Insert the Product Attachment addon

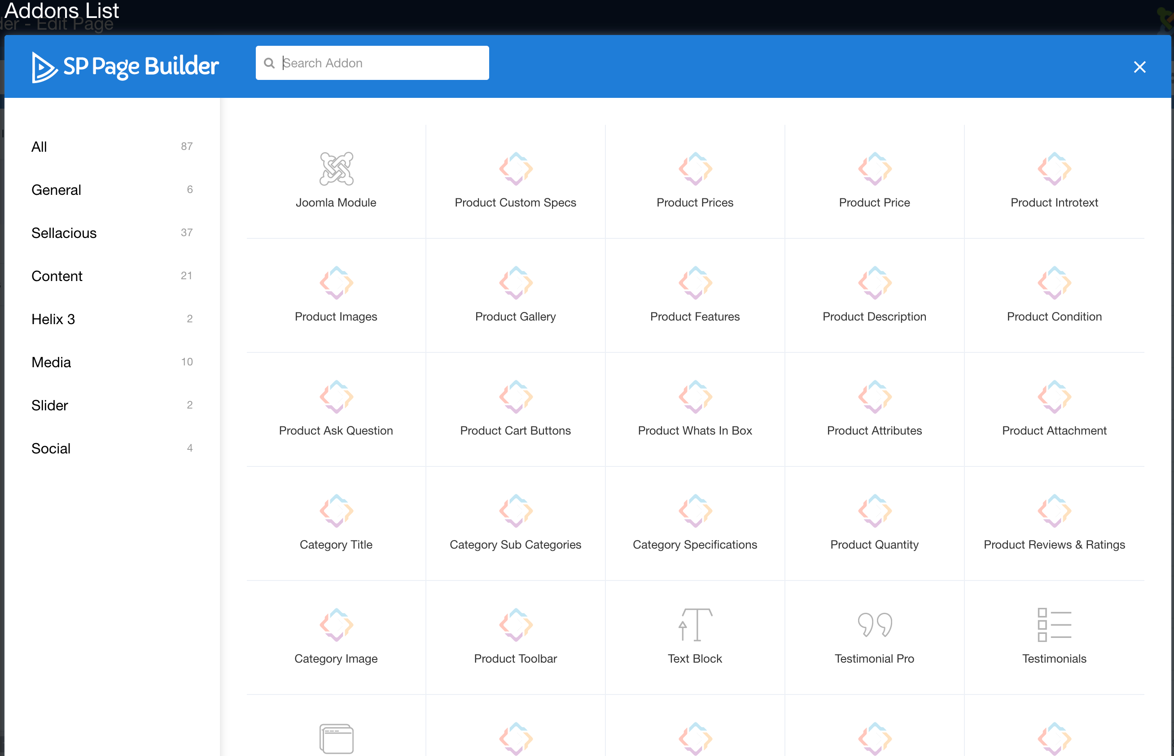[x=1054, y=409]
